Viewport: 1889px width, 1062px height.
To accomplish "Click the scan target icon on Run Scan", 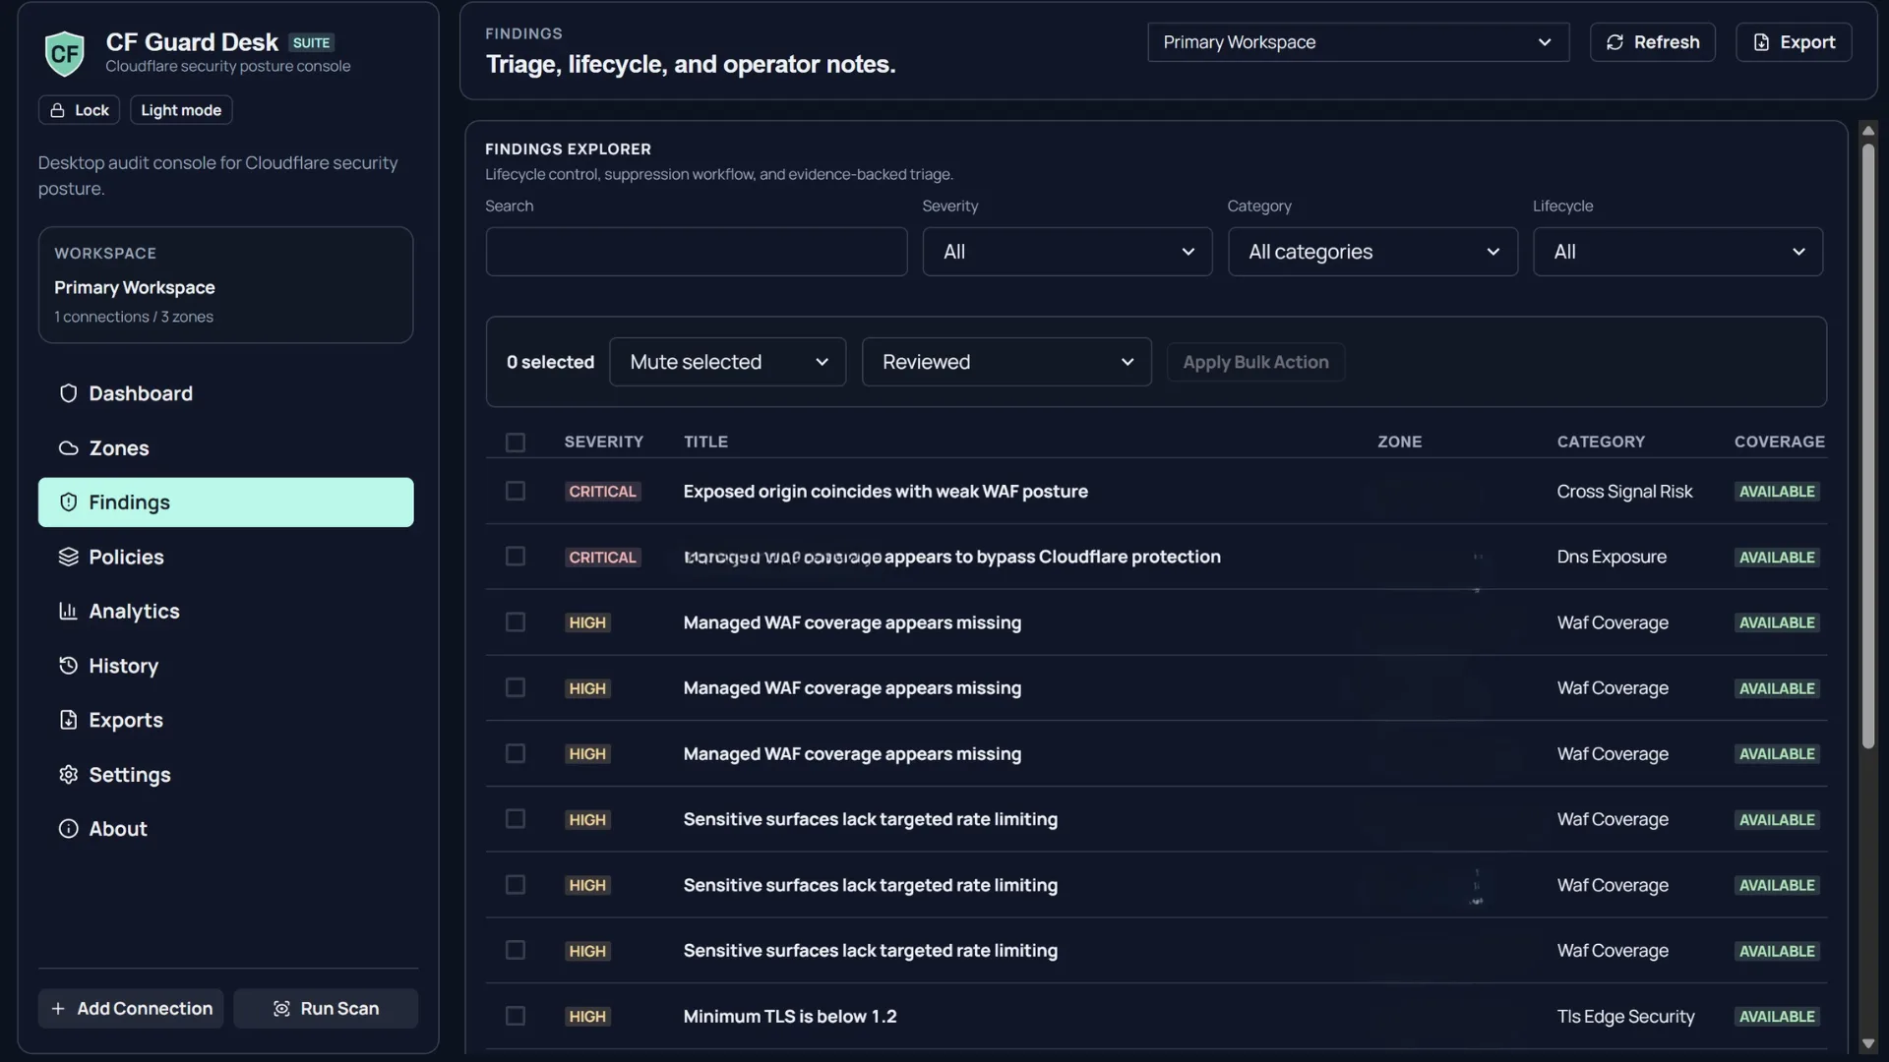I will [281, 1009].
